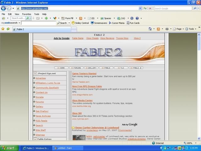Click the blue Help question-mark icon

pos(137,18)
